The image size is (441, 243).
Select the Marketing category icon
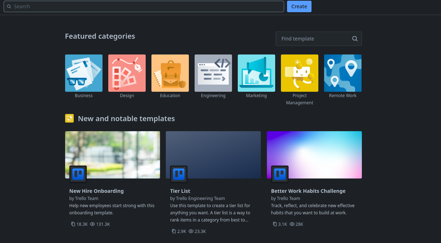(x=256, y=73)
